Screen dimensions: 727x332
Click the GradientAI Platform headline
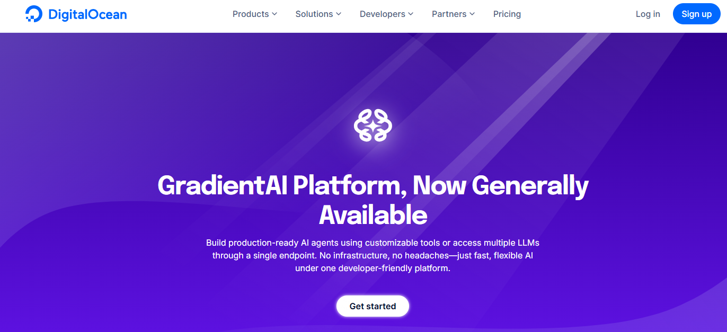pyautogui.click(x=373, y=200)
